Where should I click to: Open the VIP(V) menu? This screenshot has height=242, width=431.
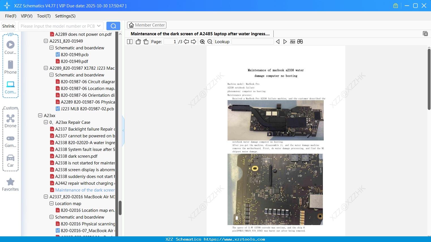tap(27, 16)
